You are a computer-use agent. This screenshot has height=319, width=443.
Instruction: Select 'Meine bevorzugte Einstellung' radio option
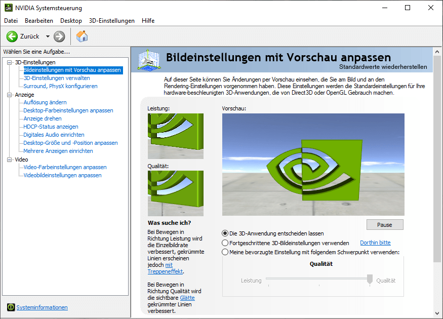point(225,252)
